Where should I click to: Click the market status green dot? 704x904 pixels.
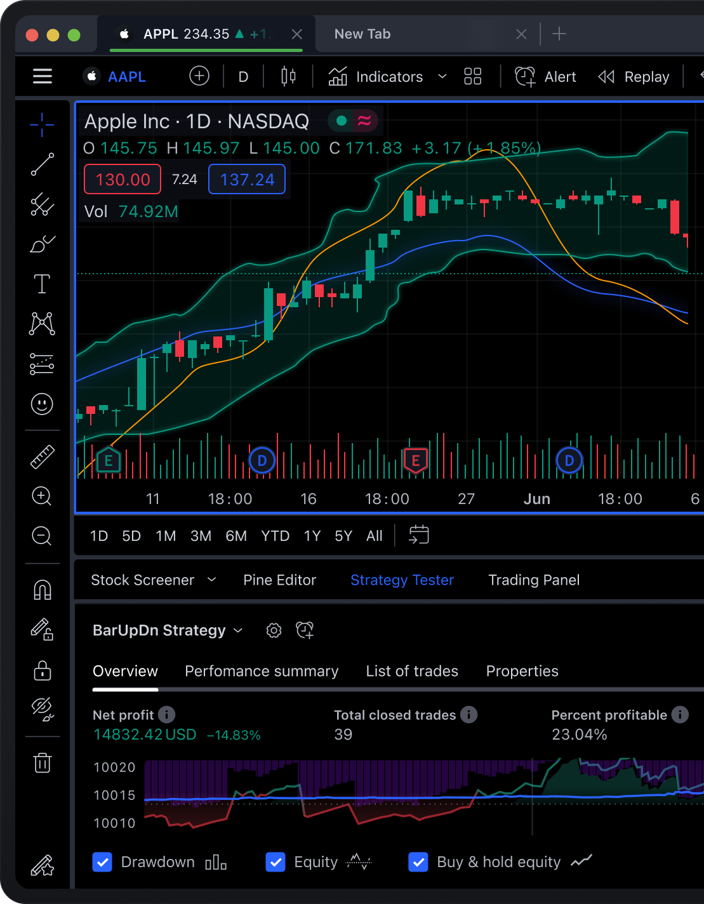[x=342, y=121]
